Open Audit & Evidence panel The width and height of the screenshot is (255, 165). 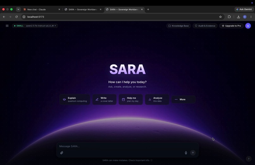205,26
